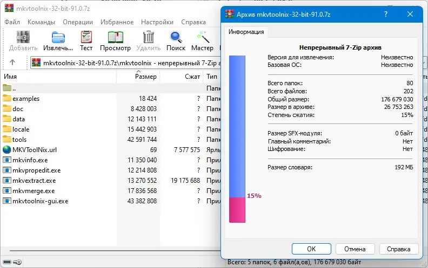
Task: Close the archive information dialog
Action: click(x=410, y=14)
